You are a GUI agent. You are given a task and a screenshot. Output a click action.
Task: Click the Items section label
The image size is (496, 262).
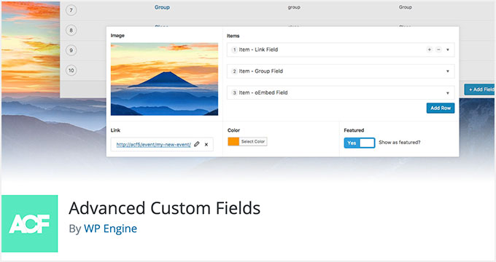click(x=233, y=36)
